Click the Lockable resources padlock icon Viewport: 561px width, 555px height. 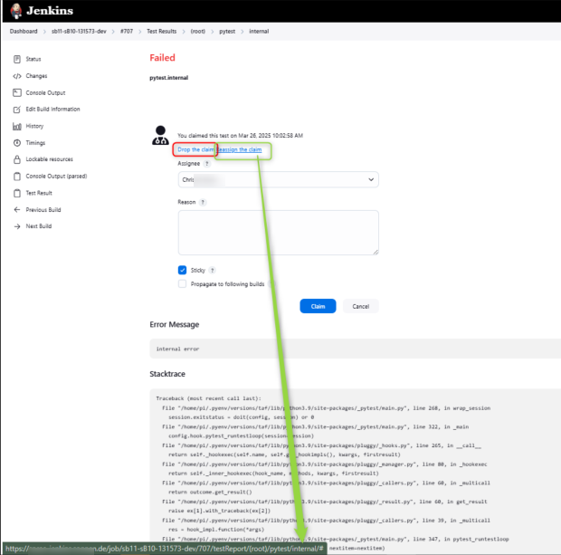[x=17, y=159]
